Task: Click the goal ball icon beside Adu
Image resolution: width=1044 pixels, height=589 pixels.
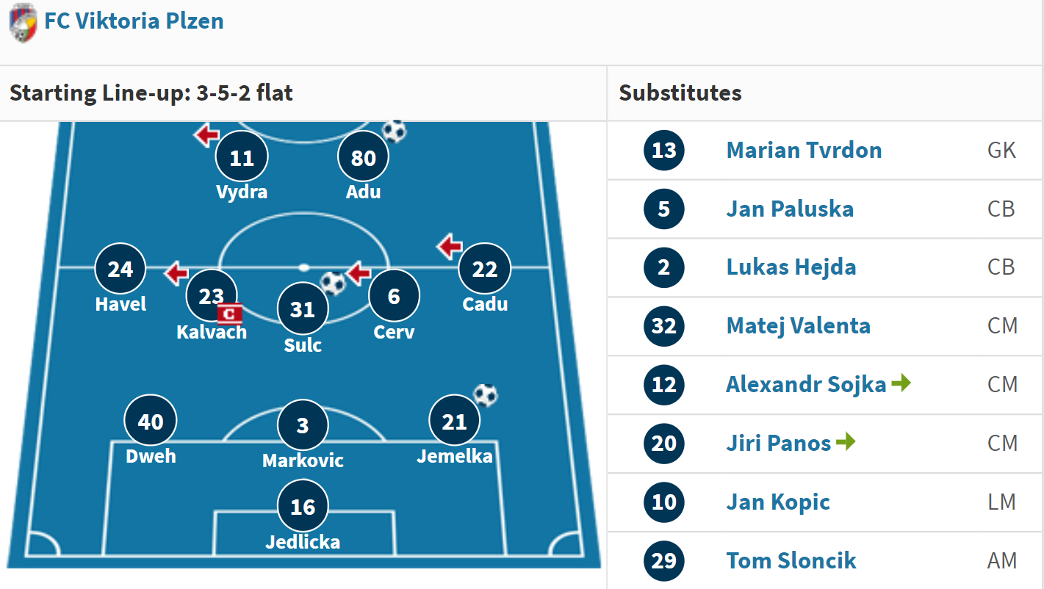Action: click(x=395, y=131)
